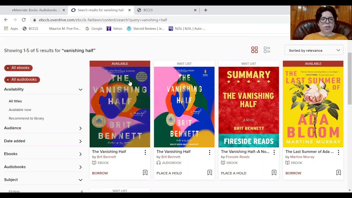Switch to grid view layout
352x198 pixels.
(x=254, y=50)
